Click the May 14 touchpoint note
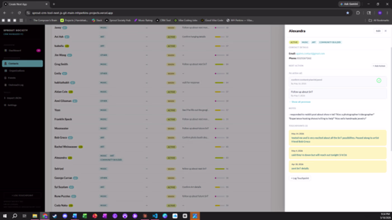Viewport: 392px width, 220px height. click(338, 137)
